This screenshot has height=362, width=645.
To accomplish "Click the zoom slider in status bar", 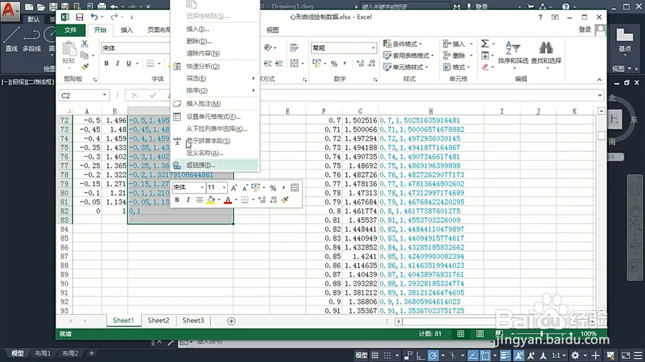I will pyautogui.click(x=541, y=334).
